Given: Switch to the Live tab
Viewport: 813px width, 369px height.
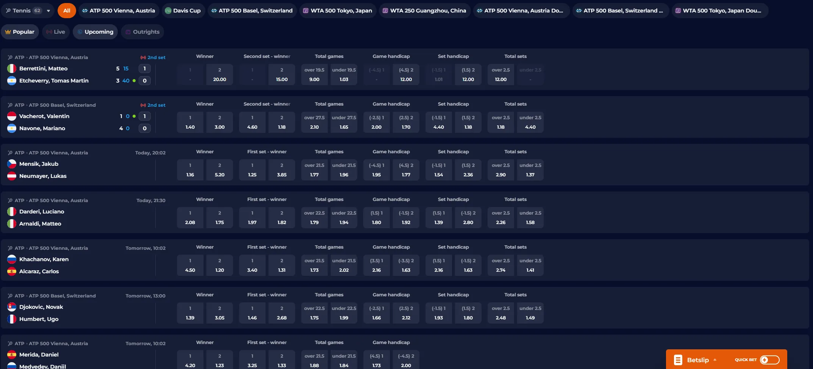Looking at the screenshot, I should [56, 32].
